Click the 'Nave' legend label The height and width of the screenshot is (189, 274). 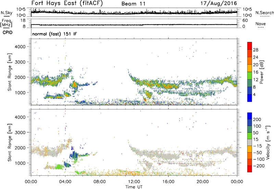(x=260, y=24)
